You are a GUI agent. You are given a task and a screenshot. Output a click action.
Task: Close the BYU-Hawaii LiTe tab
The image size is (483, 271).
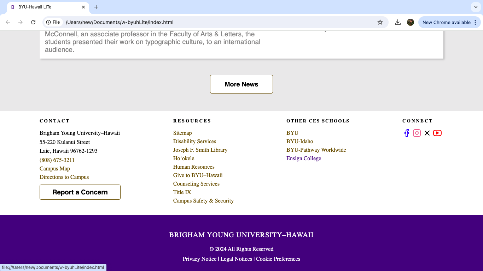[x=83, y=7]
